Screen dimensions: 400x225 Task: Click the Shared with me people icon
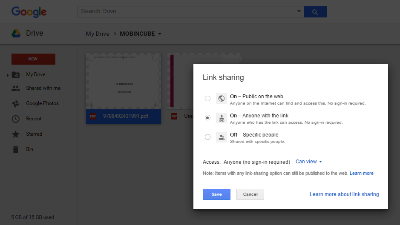point(16,88)
